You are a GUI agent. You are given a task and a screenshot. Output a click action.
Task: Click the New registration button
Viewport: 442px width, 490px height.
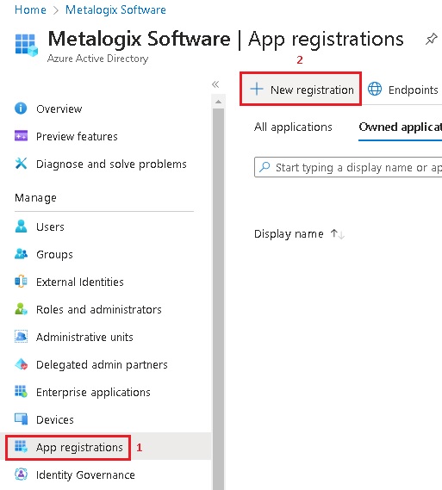301,89
